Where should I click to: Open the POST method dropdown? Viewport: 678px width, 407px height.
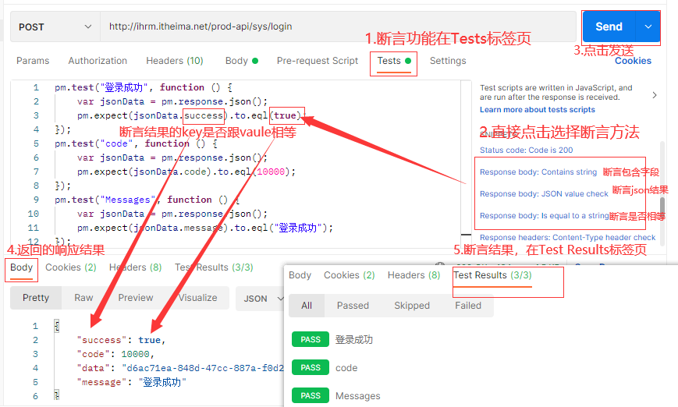tap(55, 27)
